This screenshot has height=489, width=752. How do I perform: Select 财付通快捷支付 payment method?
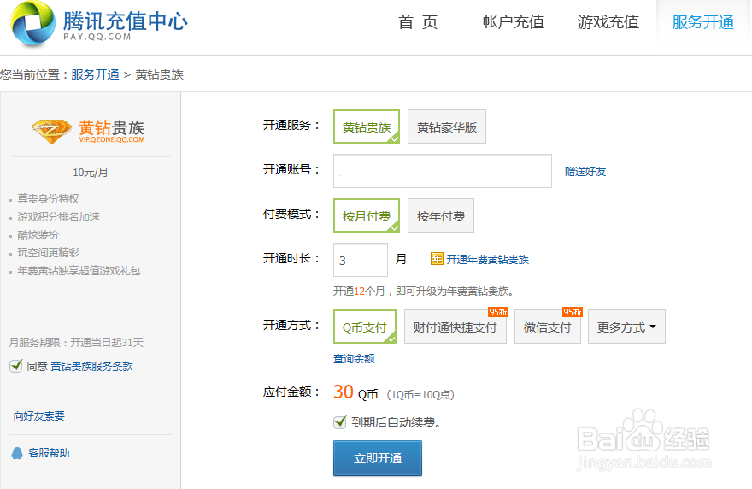click(x=455, y=327)
